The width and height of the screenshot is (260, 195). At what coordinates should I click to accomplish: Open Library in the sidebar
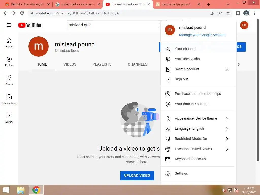point(9,118)
